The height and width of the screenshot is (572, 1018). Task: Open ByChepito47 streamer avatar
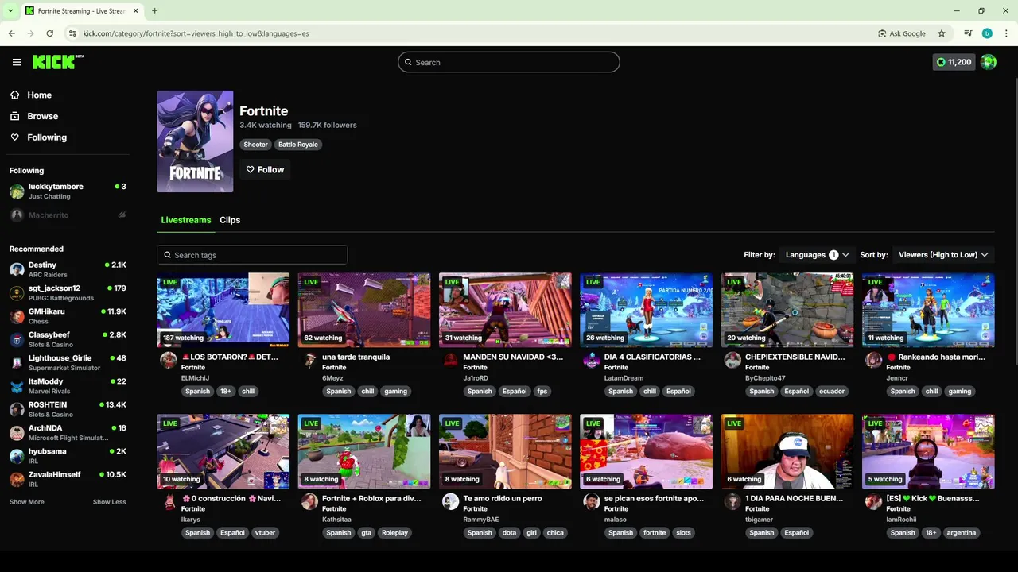click(x=732, y=360)
